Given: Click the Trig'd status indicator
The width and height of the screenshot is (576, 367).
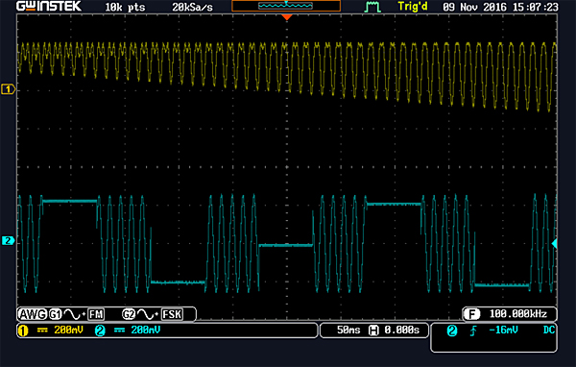Looking at the screenshot, I should [x=413, y=7].
